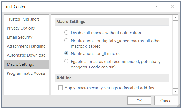
Task: Select Notifications for all macros radio button
Action: pyautogui.click(x=66, y=53)
